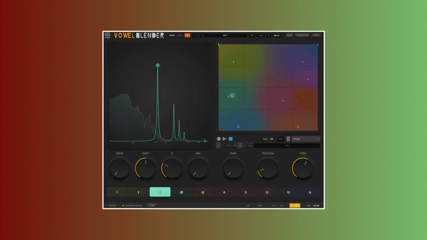
Task: Adjust the OPEN knob
Action: click(x=303, y=168)
